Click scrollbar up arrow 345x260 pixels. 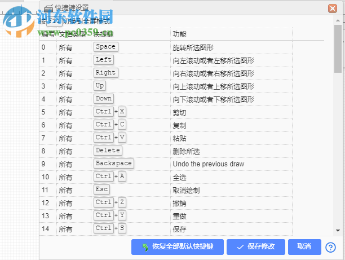(338, 20)
